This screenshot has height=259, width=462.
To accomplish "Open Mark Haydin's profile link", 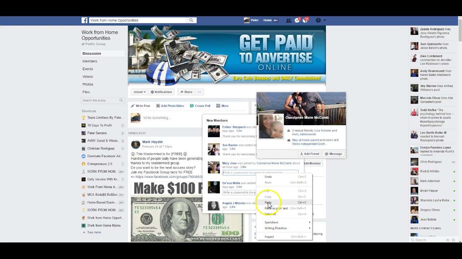I will [152, 142].
